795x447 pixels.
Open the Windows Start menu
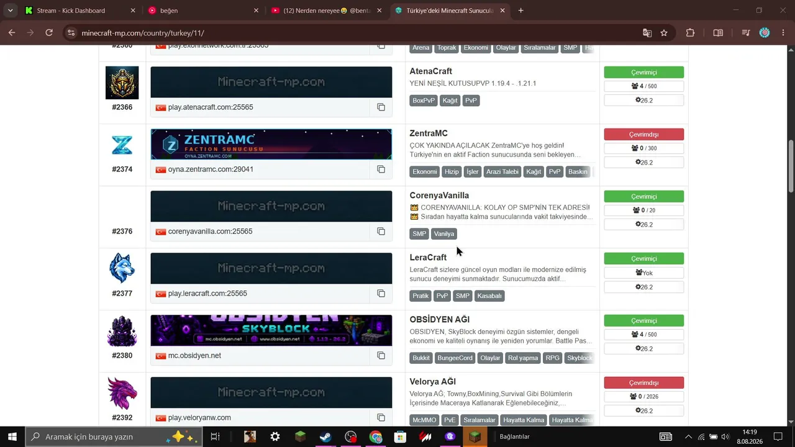click(x=12, y=436)
